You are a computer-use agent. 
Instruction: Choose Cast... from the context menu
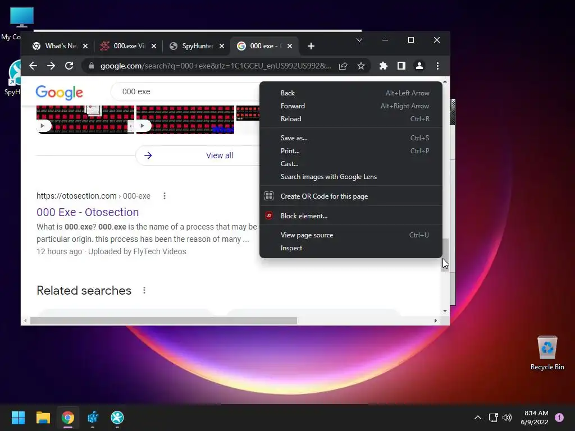point(351,164)
